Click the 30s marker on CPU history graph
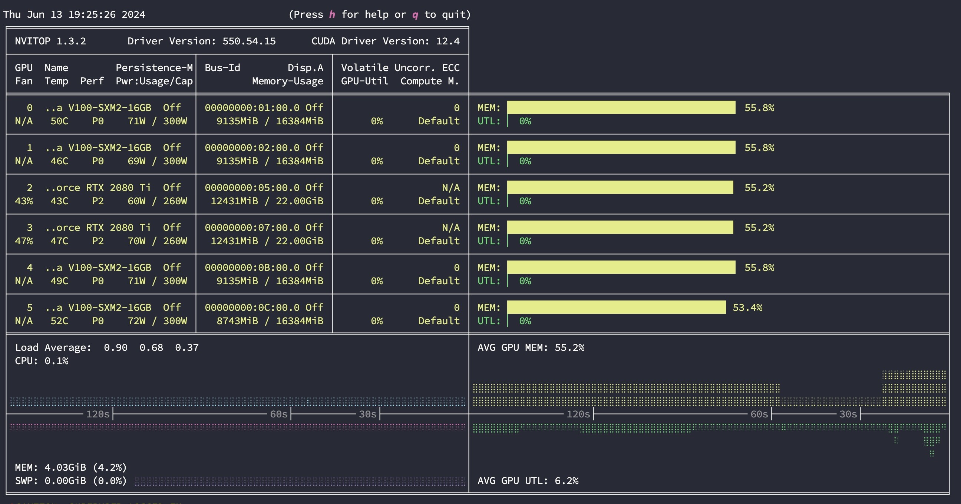Viewport: 961px width, 504px height. pyautogui.click(x=367, y=414)
